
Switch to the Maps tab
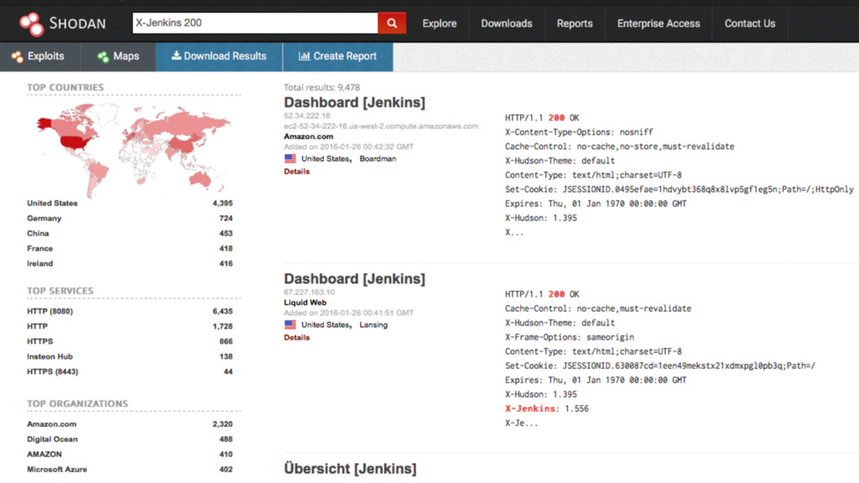coord(118,56)
